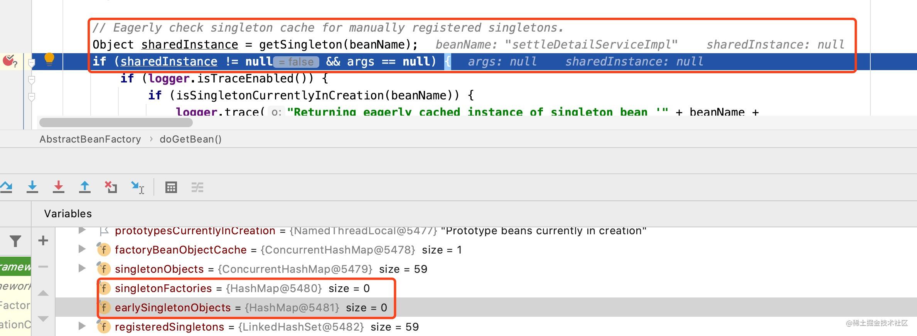Click the Drop Frame icon
The height and width of the screenshot is (336, 917).
[111, 187]
